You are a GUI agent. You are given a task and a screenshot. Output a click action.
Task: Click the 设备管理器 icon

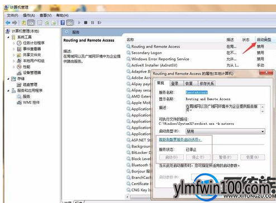point(19,72)
